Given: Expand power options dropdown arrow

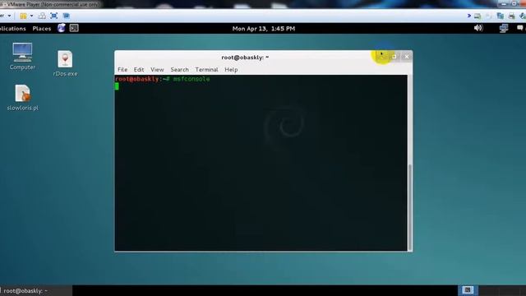Looking at the screenshot, I should (x=31, y=16).
